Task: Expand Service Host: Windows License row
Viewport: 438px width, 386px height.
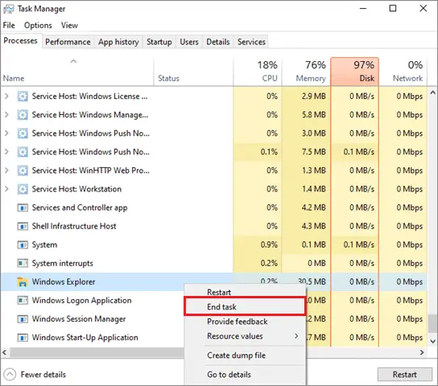Action: [6, 96]
